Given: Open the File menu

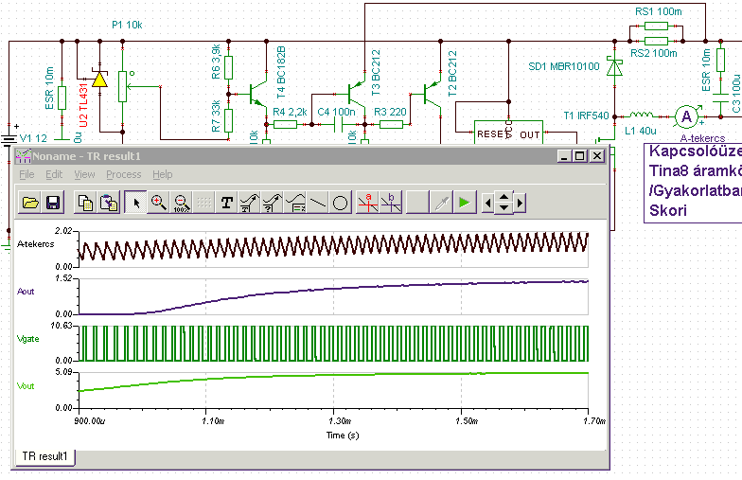Looking at the screenshot, I should [x=26, y=174].
